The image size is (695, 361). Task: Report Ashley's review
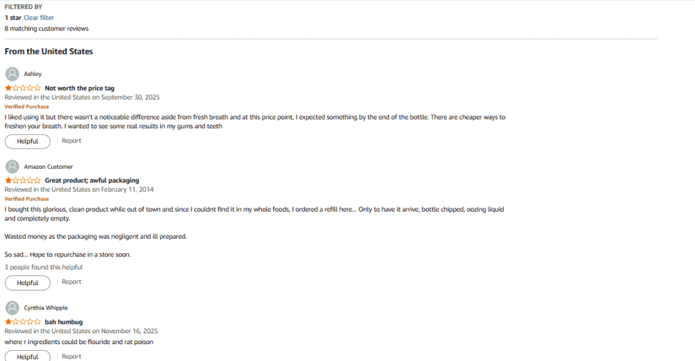pyautogui.click(x=71, y=141)
